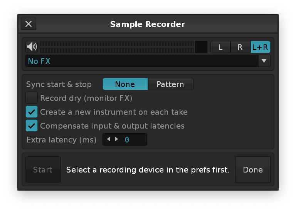Select the L channel button
Viewport: 296px width, 211px height.
click(x=220, y=47)
